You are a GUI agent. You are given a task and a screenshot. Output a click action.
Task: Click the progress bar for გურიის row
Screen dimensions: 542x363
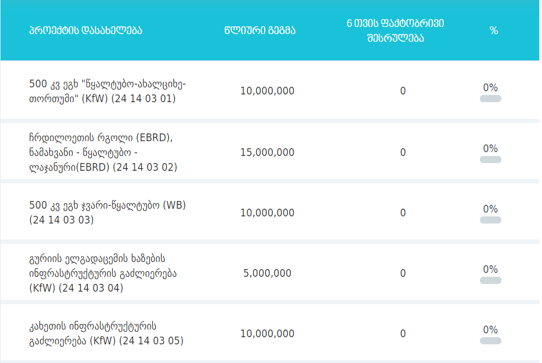(x=490, y=281)
